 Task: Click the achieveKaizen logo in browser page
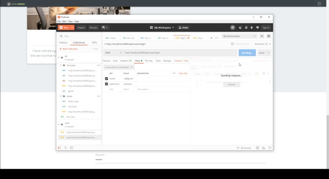click(x=16, y=4)
